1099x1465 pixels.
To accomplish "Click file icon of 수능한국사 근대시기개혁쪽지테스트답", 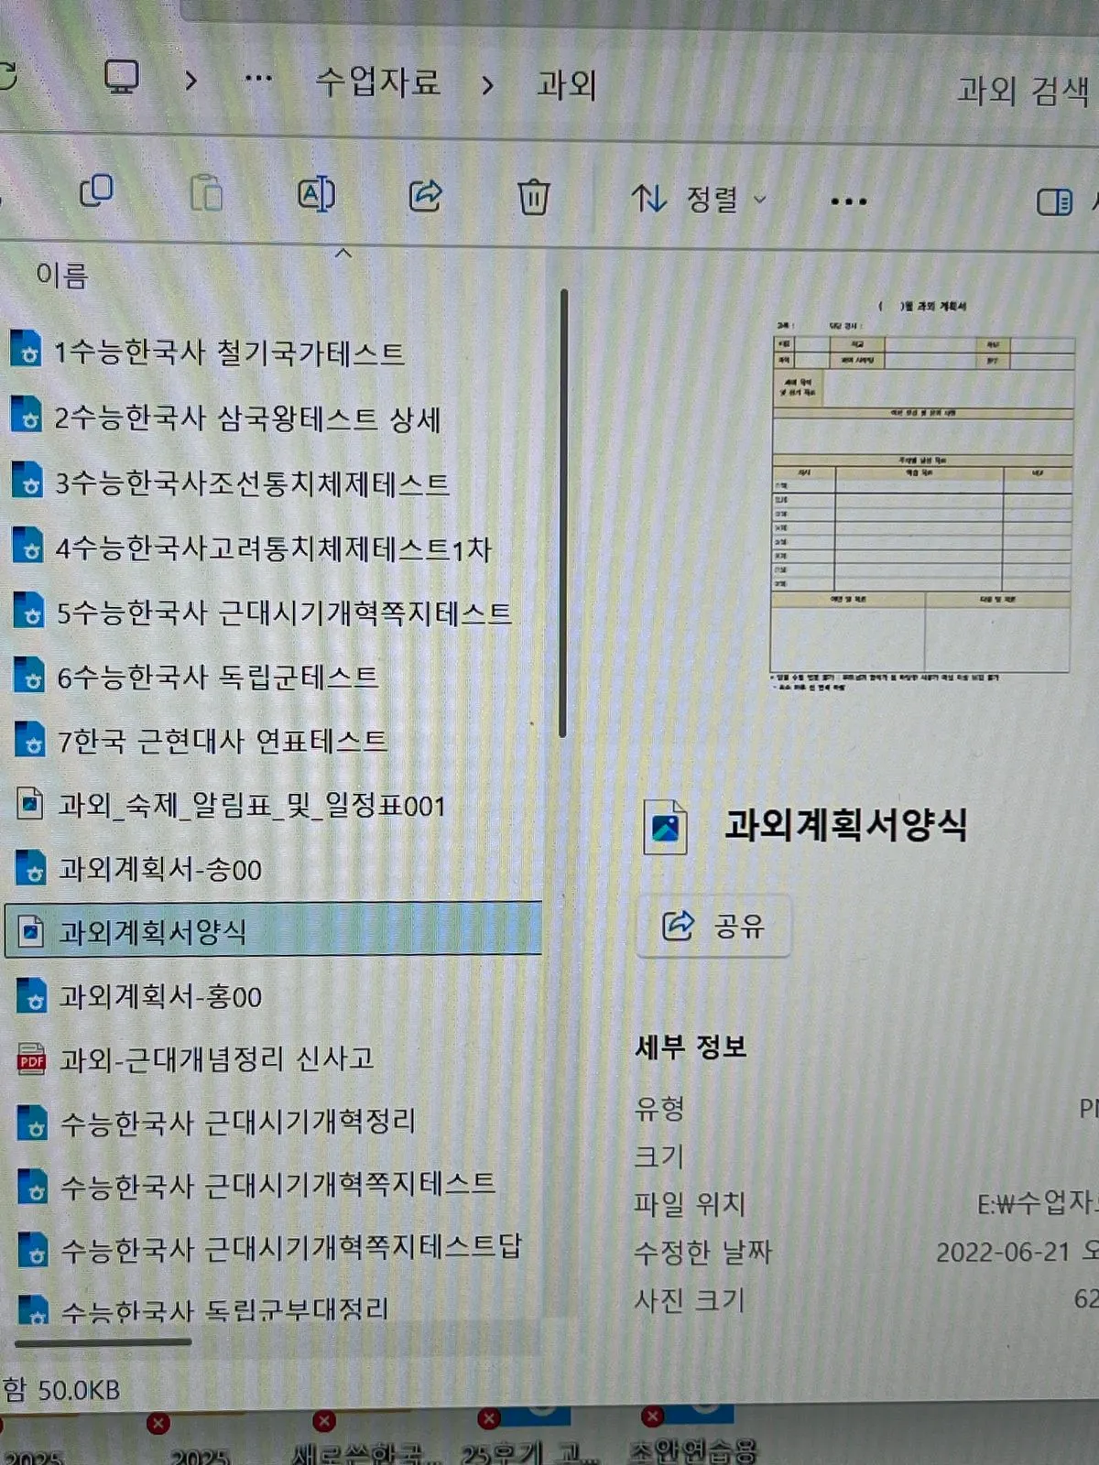I will [x=35, y=1249].
